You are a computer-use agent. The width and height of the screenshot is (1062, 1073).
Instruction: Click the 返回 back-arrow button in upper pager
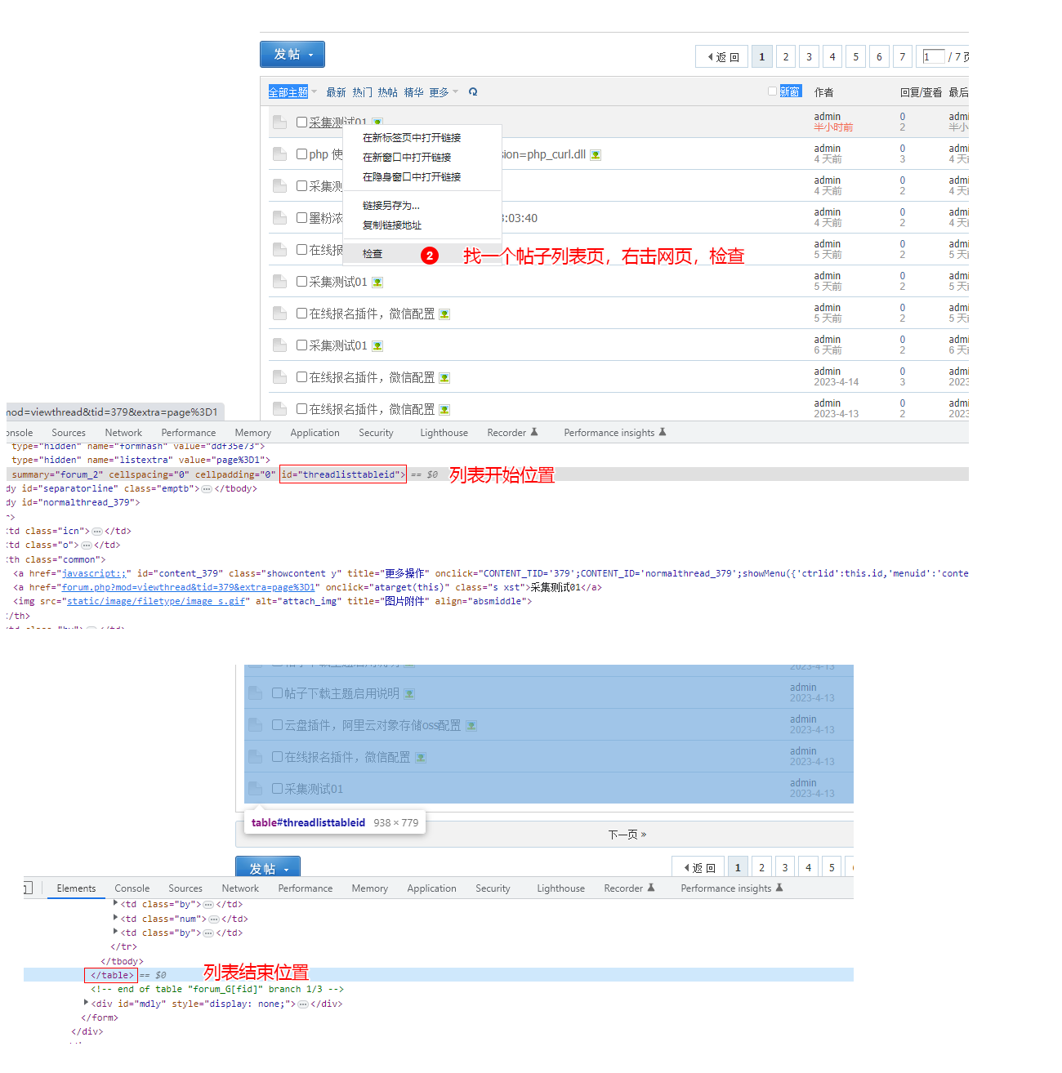tap(722, 56)
